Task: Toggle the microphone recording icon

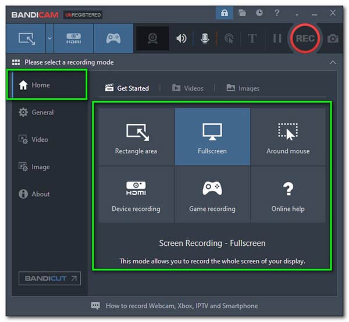Action: [205, 38]
